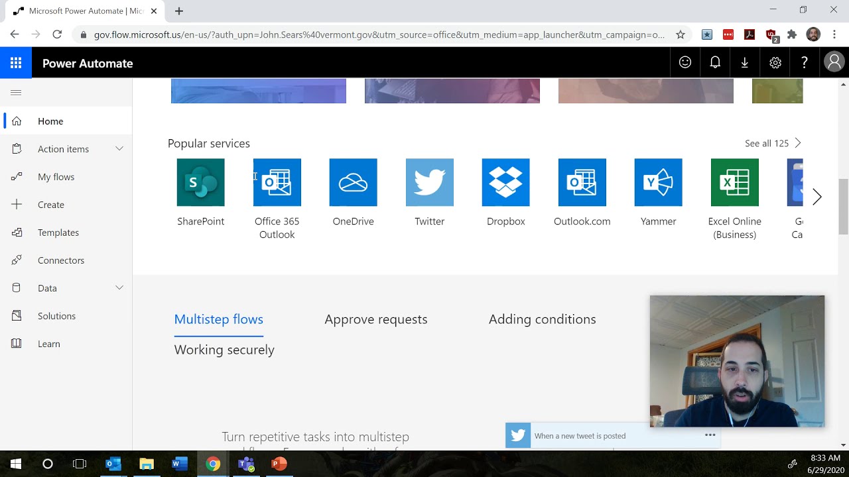Switch to the Approve requests tab
The image size is (849, 477).
pos(375,319)
